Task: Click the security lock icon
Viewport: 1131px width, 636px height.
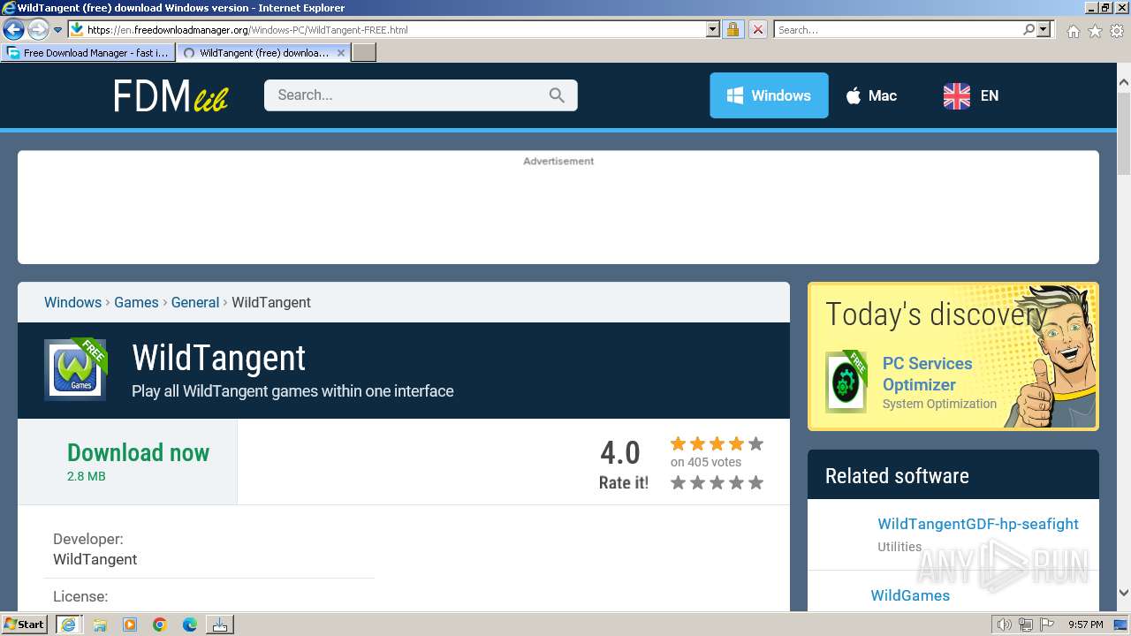Action: pyautogui.click(x=732, y=29)
